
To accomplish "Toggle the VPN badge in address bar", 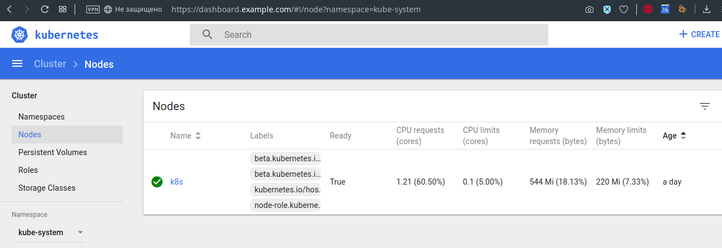I will pos(93,9).
